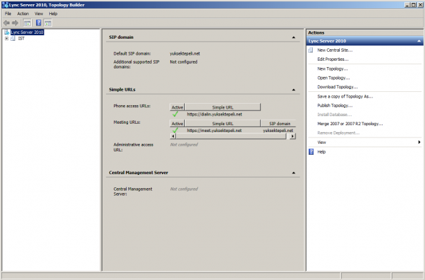The height and width of the screenshot is (280, 425).
Task: Click the New Central Site page icon
Action: click(311, 50)
